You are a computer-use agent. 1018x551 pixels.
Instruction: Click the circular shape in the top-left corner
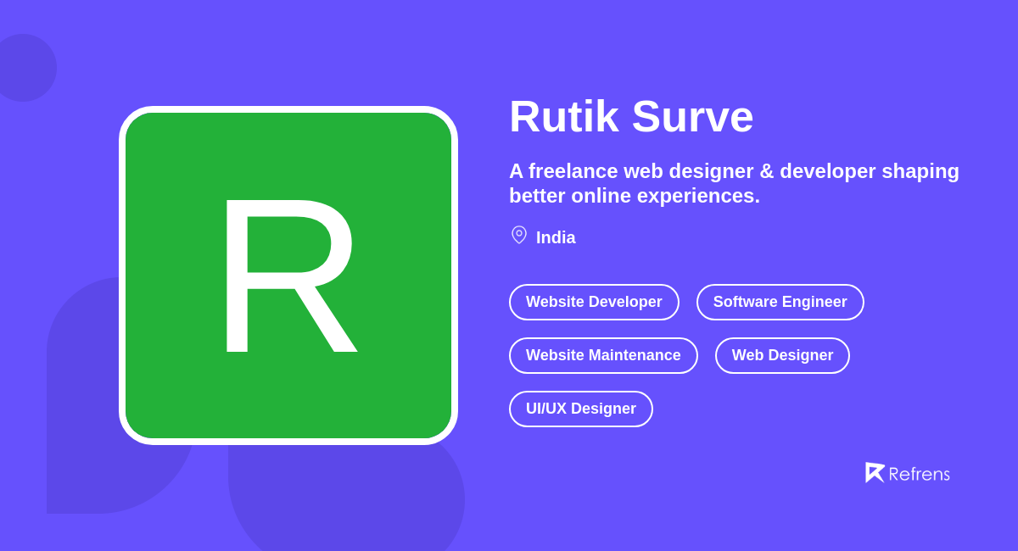[x=25, y=68]
